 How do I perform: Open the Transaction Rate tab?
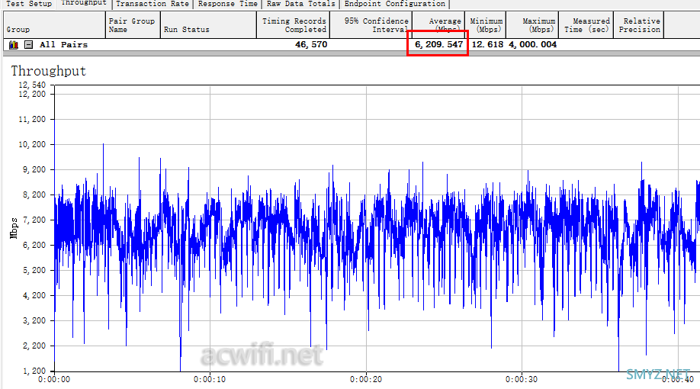pos(153,4)
